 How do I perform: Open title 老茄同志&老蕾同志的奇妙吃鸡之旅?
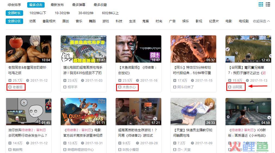27,70
